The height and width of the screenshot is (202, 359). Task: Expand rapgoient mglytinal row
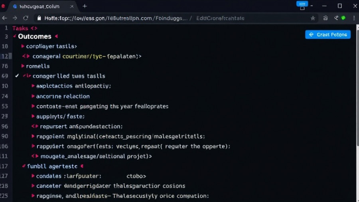tap(33, 136)
